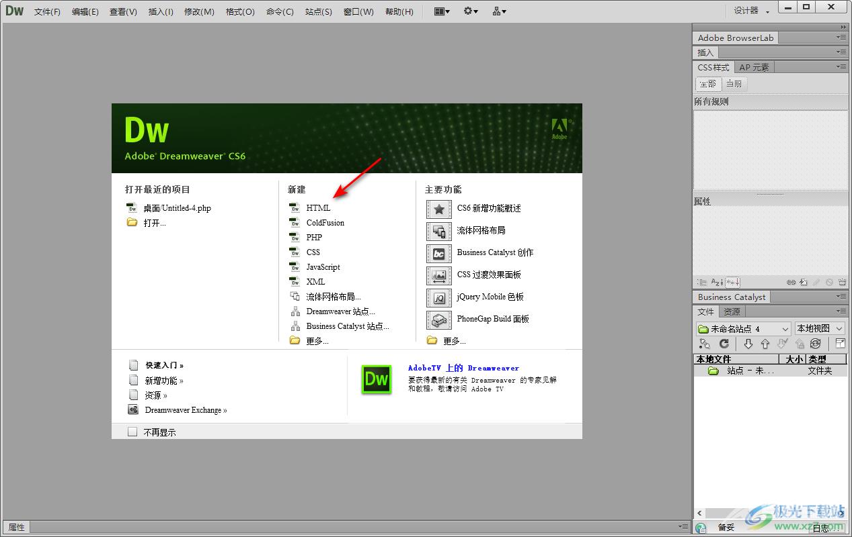Screen dimensions: 852x537
Task: Show category view in CSS properties pane
Action: pos(702,283)
